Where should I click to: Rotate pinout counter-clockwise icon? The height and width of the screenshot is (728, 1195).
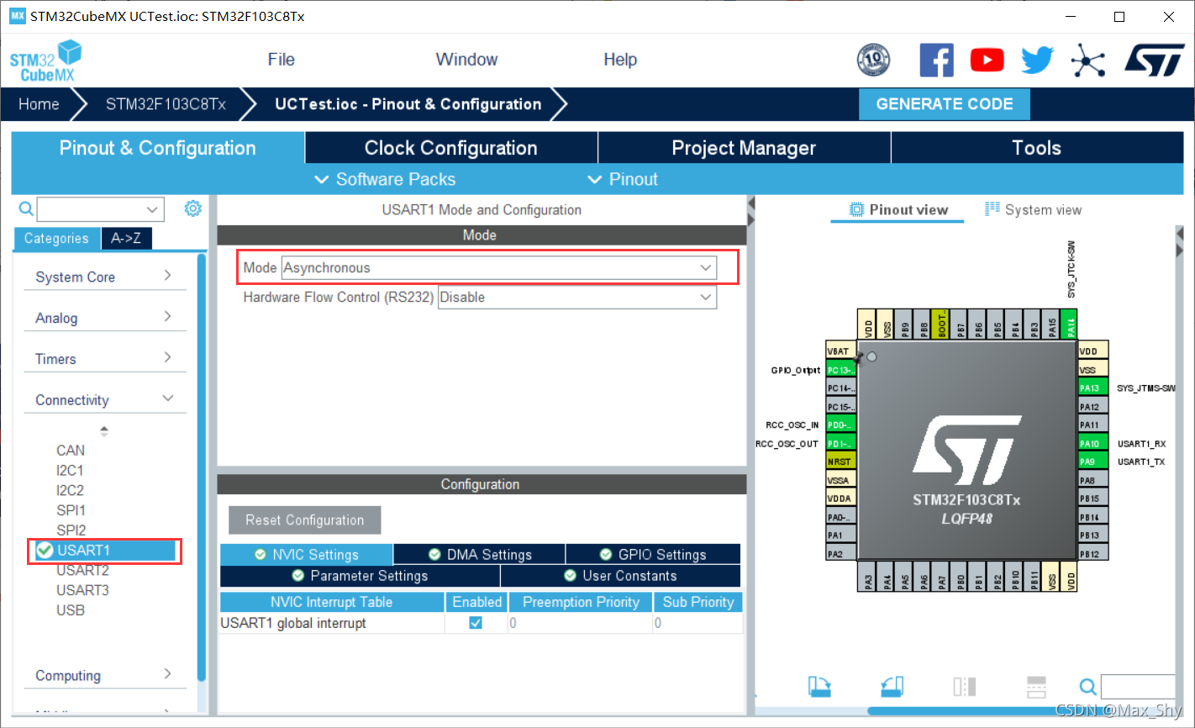click(892, 686)
